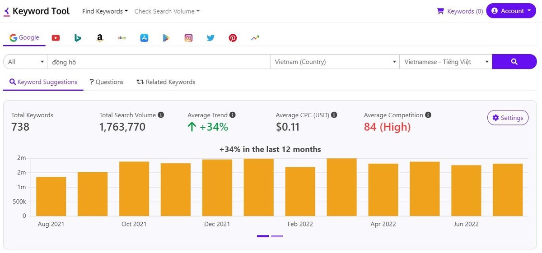Open the Related Keywords tab

pos(166,82)
